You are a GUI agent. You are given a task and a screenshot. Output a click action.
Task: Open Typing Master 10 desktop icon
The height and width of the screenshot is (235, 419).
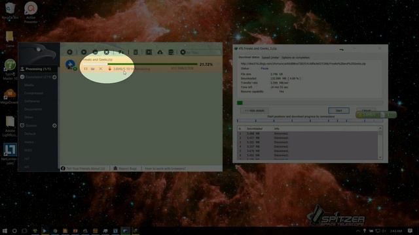click(x=10, y=69)
